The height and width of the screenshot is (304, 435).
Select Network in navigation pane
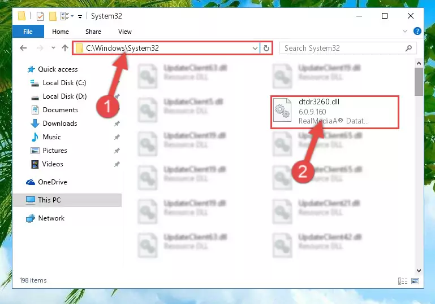coord(51,218)
